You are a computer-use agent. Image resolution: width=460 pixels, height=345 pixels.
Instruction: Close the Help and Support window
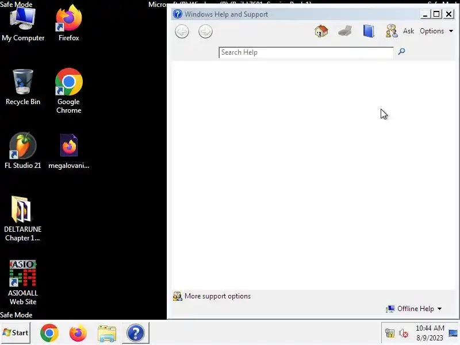tap(449, 14)
